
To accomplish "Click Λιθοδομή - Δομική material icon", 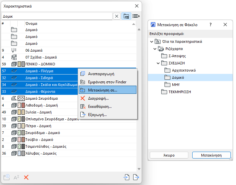I will point(14,105).
